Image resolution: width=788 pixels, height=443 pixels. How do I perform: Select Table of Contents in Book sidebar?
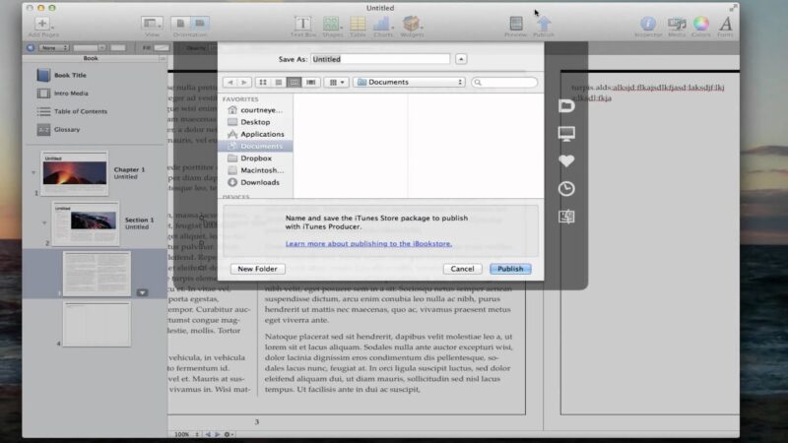[81, 111]
